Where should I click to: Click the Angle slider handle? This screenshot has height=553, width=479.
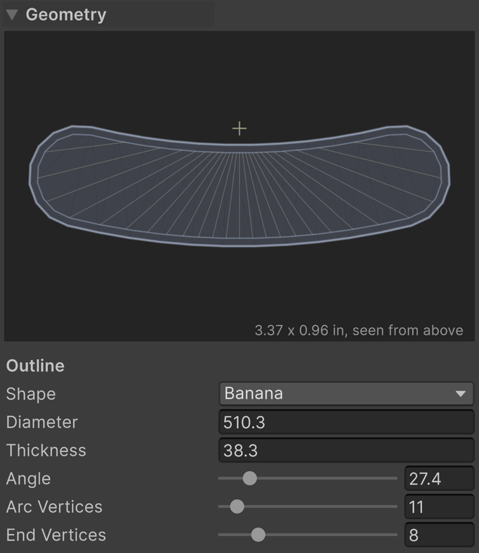coord(249,478)
